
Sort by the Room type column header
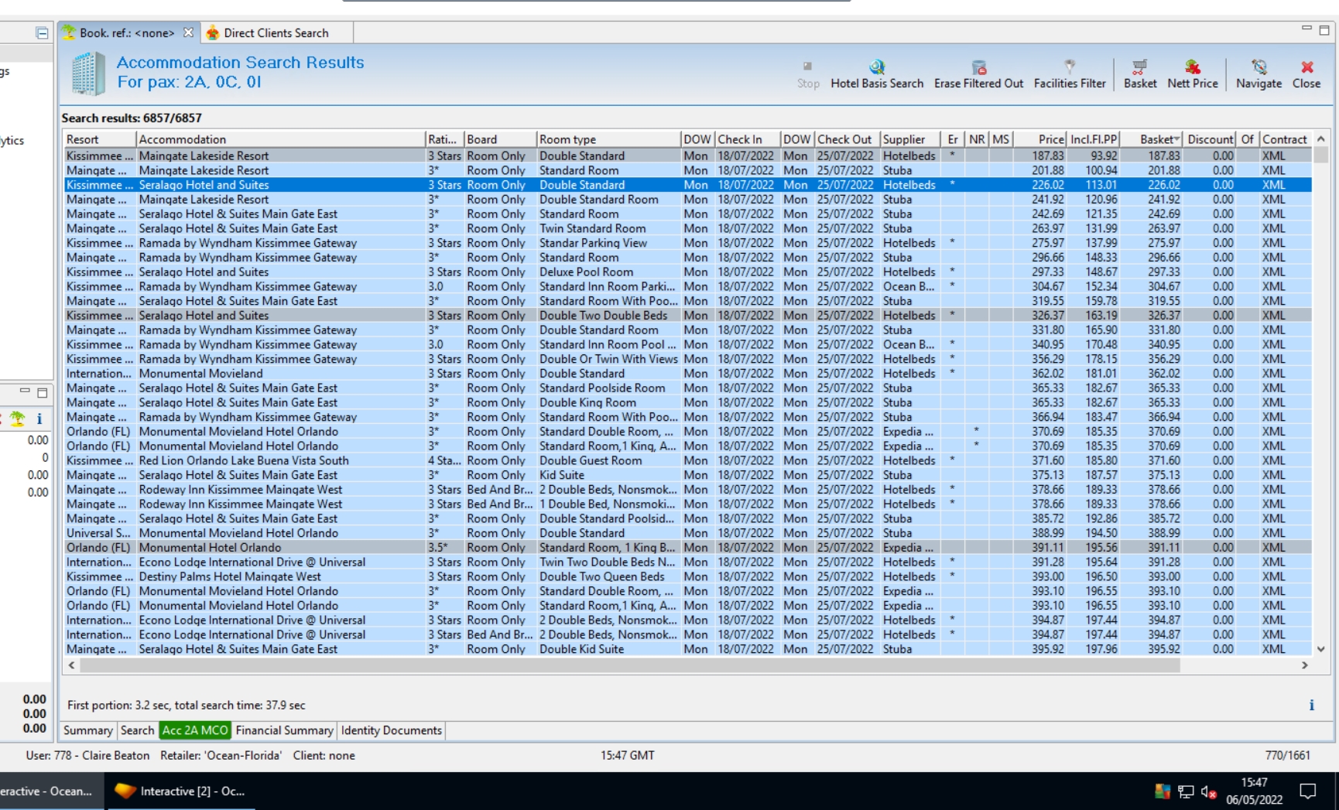click(x=608, y=139)
